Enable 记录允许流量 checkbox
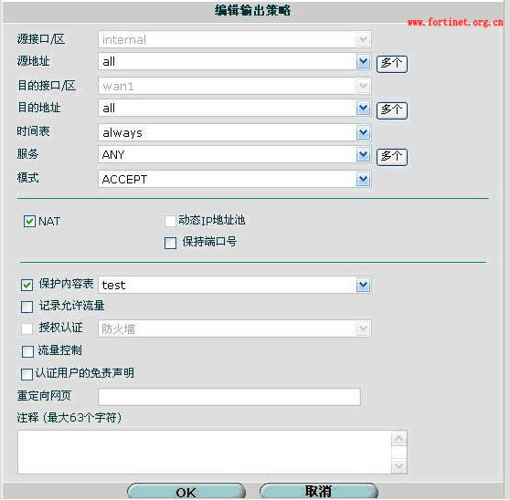510x500 pixels. click(x=27, y=307)
